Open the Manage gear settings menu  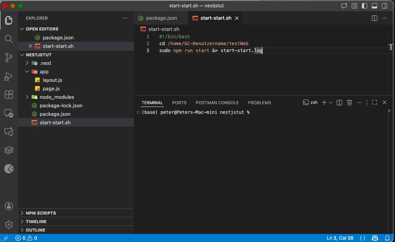coord(8,224)
